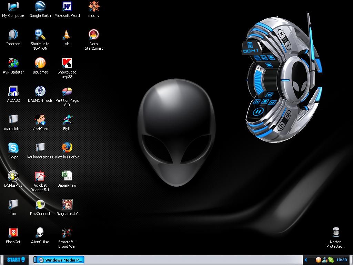This screenshot has width=353, height=265.
Task: Skip to previous track on media player
Action: click(256, 102)
